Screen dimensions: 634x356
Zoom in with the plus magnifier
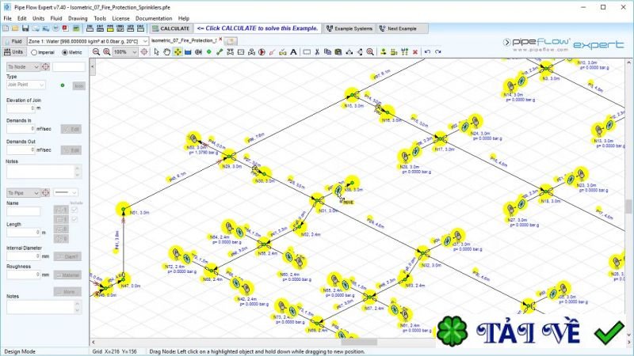tap(107, 51)
